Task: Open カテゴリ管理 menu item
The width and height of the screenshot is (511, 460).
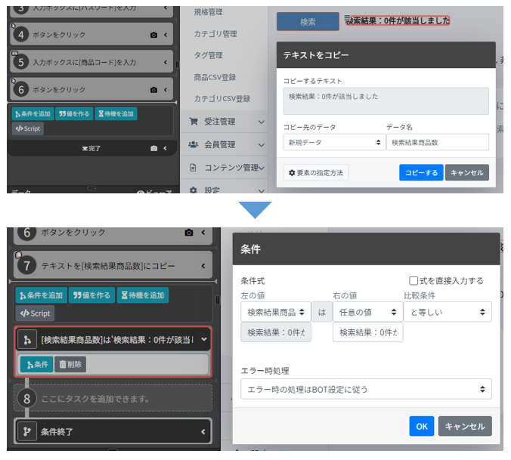Action: click(x=215, y=34)
